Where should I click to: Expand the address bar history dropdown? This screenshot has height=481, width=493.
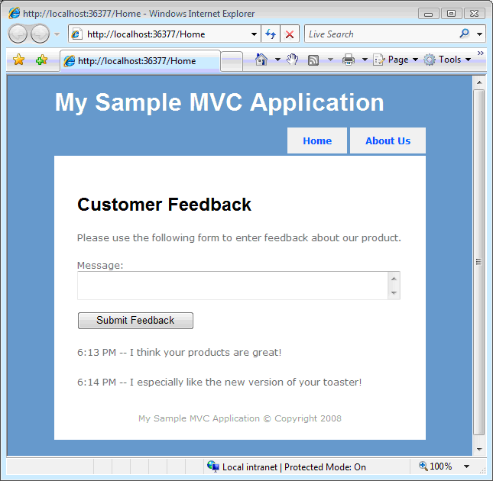254,34
